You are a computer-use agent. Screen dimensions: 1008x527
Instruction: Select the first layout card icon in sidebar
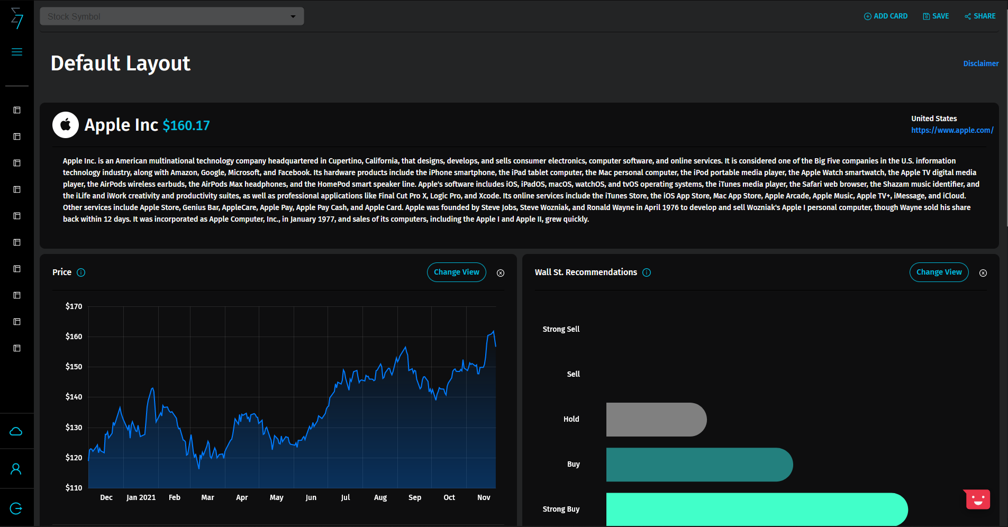[x=16, y=110]
